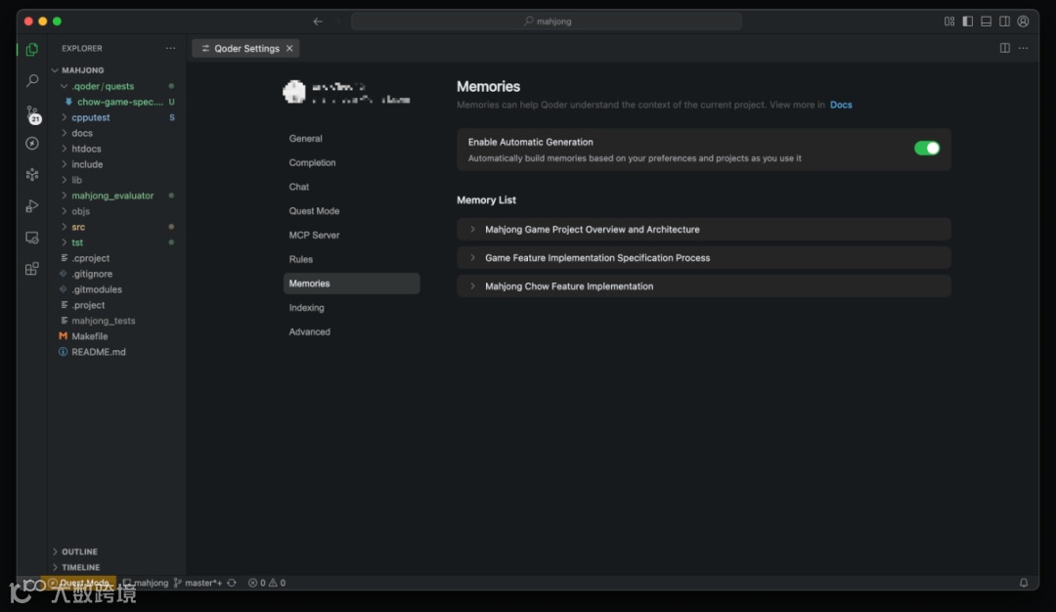The image size is (1056, 612).
Task: Toggle the primary side bar layout icon
Action: (968, 22)
